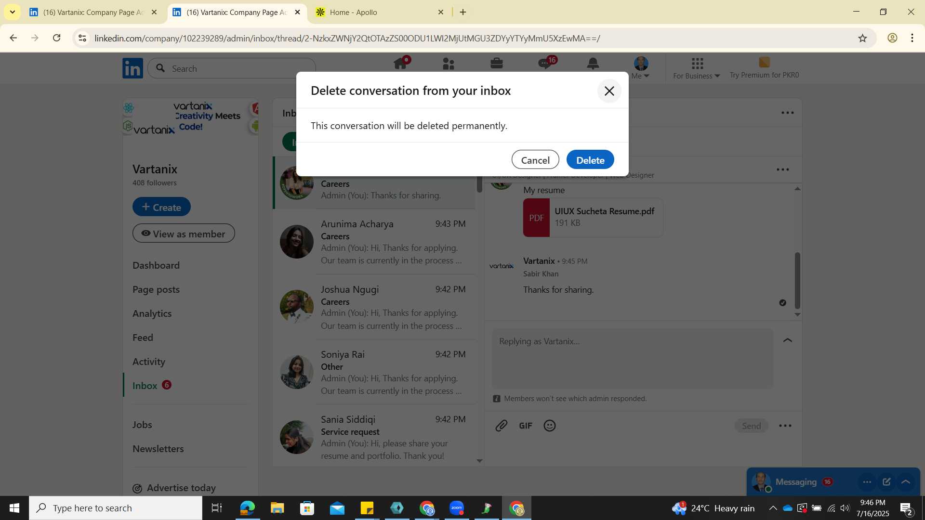The width and height of the screenshot is (925, 520).
Task: Open Messaging icon with 16 badge
Action: coord(546,63)
